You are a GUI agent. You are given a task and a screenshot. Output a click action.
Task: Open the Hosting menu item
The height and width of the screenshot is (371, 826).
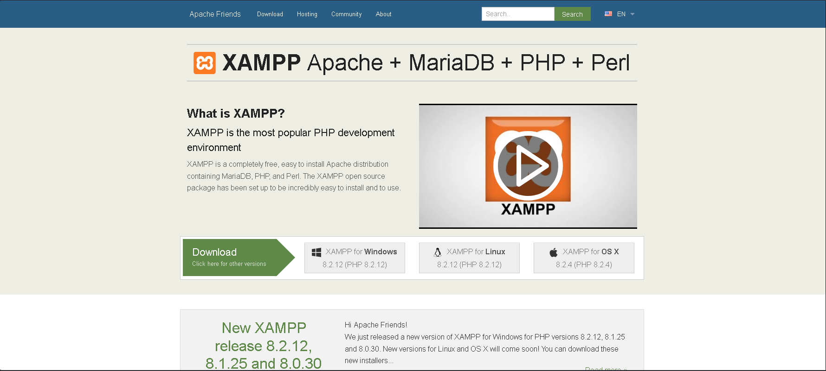tap(307, 14)
